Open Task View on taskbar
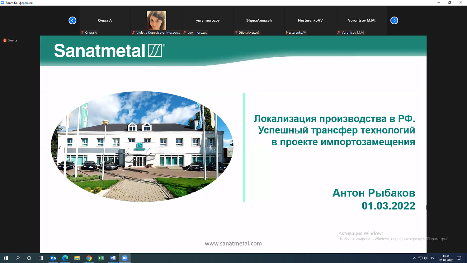 click(x=41, y=258)
